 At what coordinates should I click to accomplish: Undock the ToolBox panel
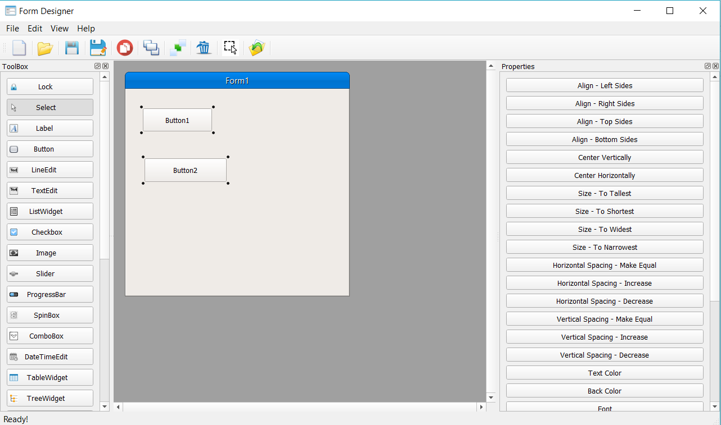[97, 66]
